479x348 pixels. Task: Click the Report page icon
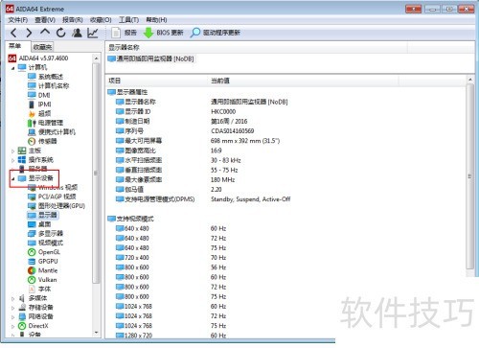click(x=116, y=33)
